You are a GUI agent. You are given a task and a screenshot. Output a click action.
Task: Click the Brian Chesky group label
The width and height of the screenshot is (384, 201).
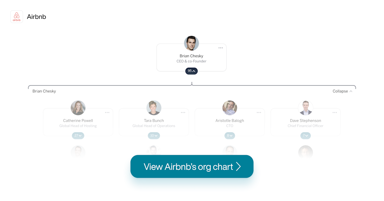click(x=44, y=91)
